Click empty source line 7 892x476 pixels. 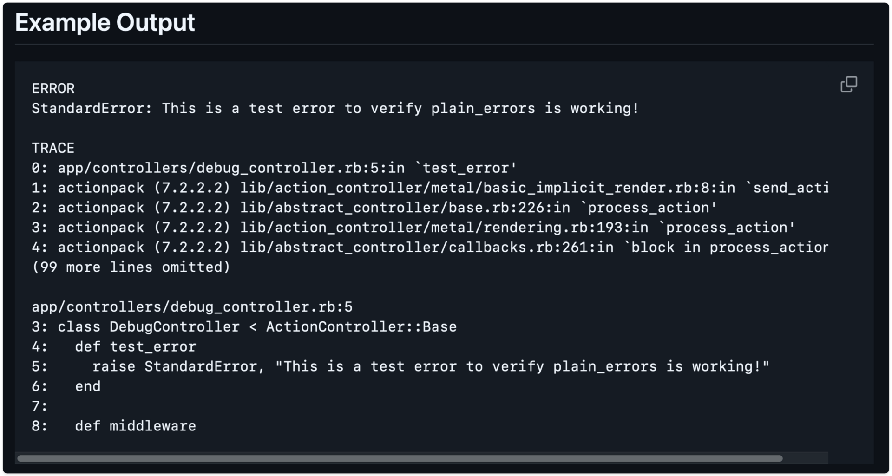tap(40, 406)
